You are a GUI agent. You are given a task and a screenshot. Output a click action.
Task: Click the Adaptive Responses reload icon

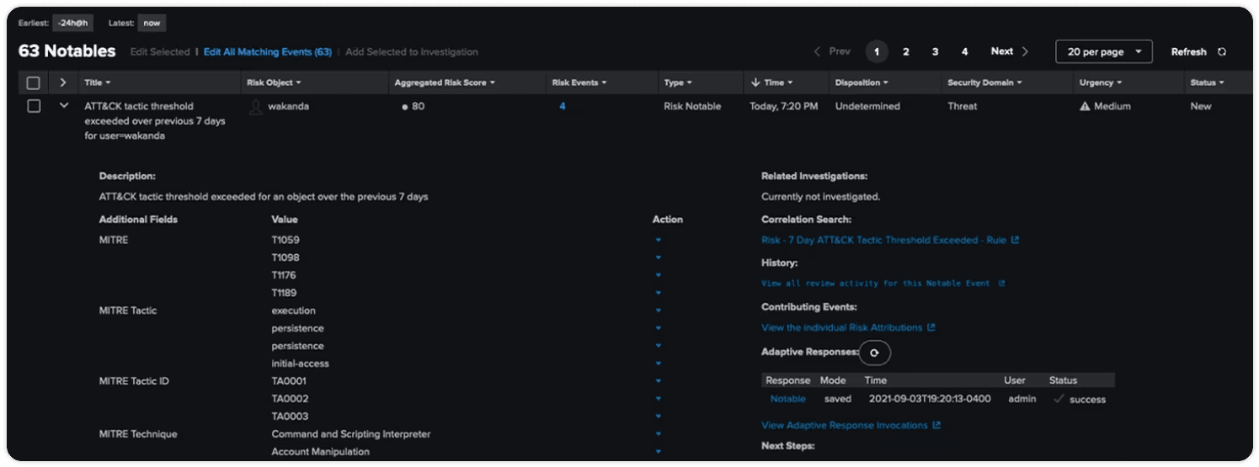click(874, 353)
